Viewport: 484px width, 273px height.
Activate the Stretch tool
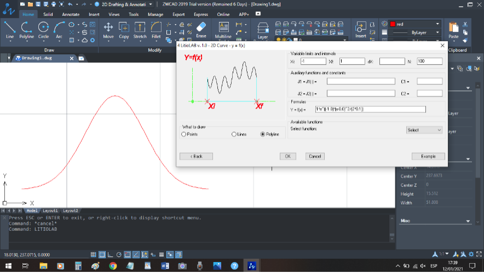(x=140, y=30)
